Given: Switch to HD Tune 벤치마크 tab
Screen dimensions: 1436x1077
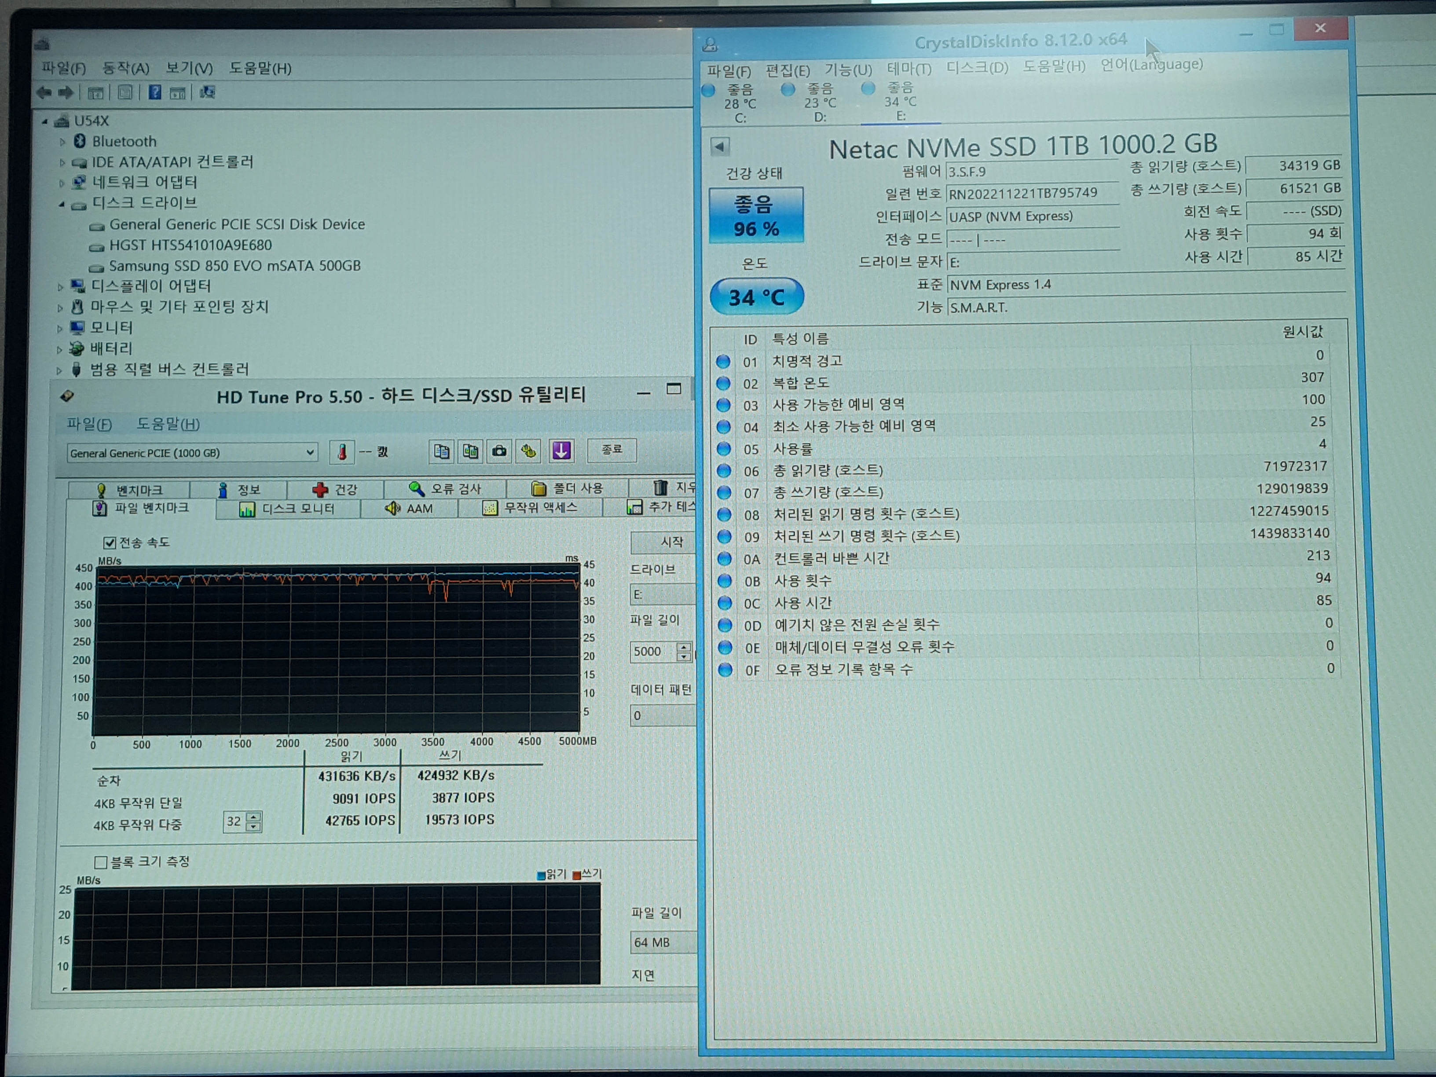Looking at the screenshot, I should point(130,490).
